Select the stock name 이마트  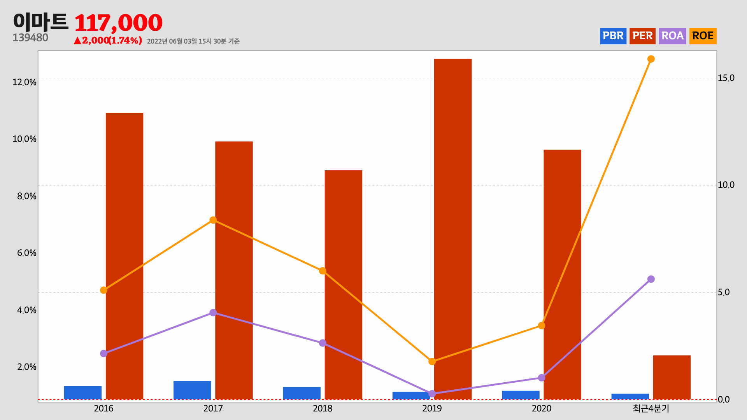point(40,22)
